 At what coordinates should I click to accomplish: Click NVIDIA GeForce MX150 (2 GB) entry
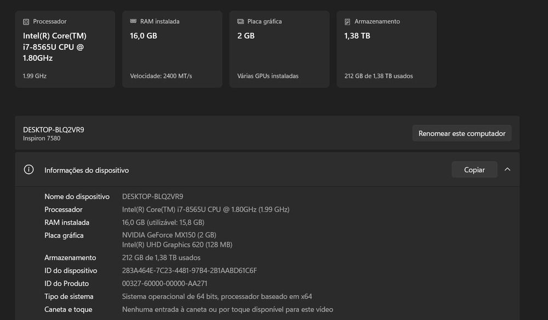click(x=169, y=235)
